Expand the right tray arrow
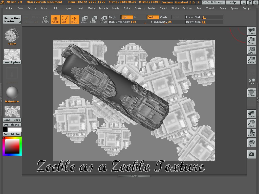The image size is (259, 194). (x=258, y=99)
